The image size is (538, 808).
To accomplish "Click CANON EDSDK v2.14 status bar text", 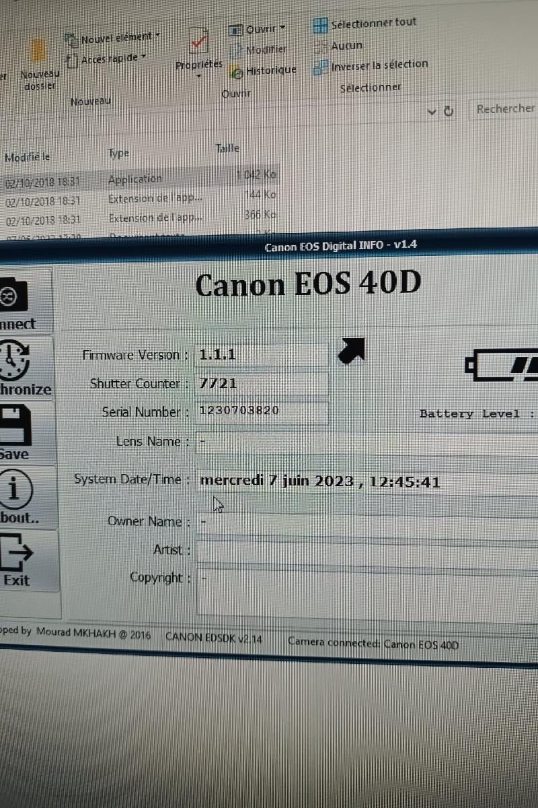I will coord(214,638).
